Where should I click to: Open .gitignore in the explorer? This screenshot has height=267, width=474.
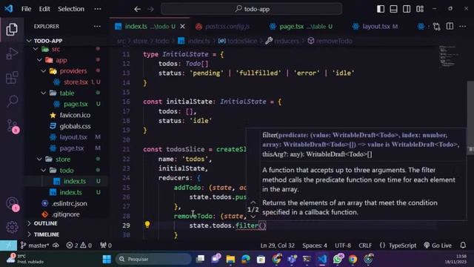tap(66, 214)
